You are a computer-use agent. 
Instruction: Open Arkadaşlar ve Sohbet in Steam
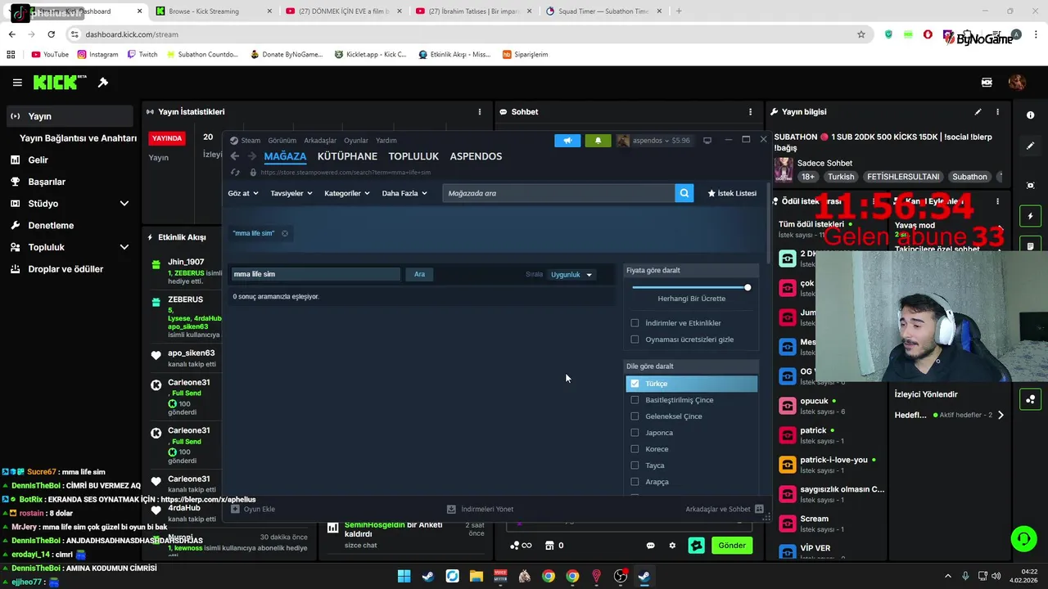coord(725,509)
